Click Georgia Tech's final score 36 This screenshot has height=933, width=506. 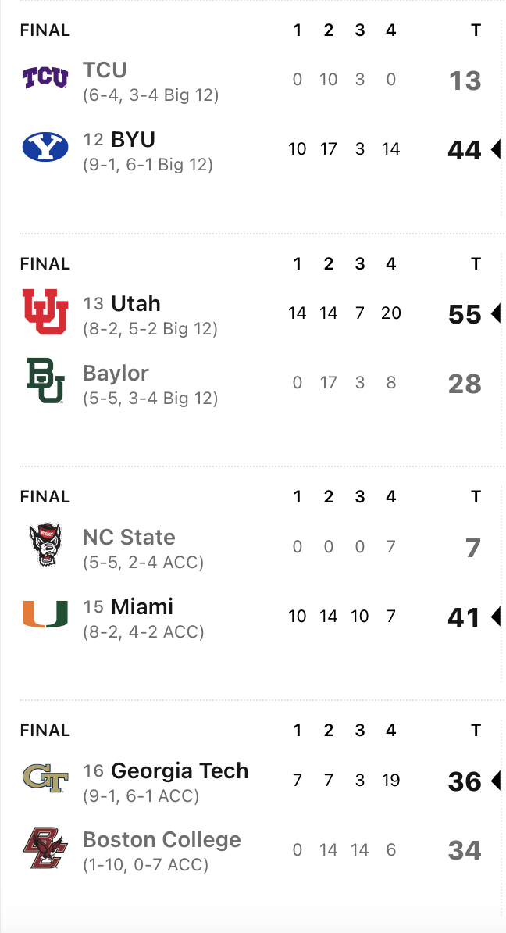coord(465,781)
